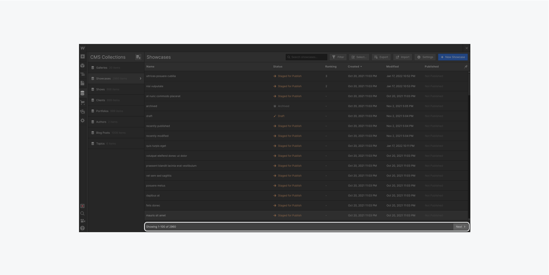Open the Blog Posts collection
Image resolution: width=549 pixels, height=275 pixels.
[x=116, y=133]
